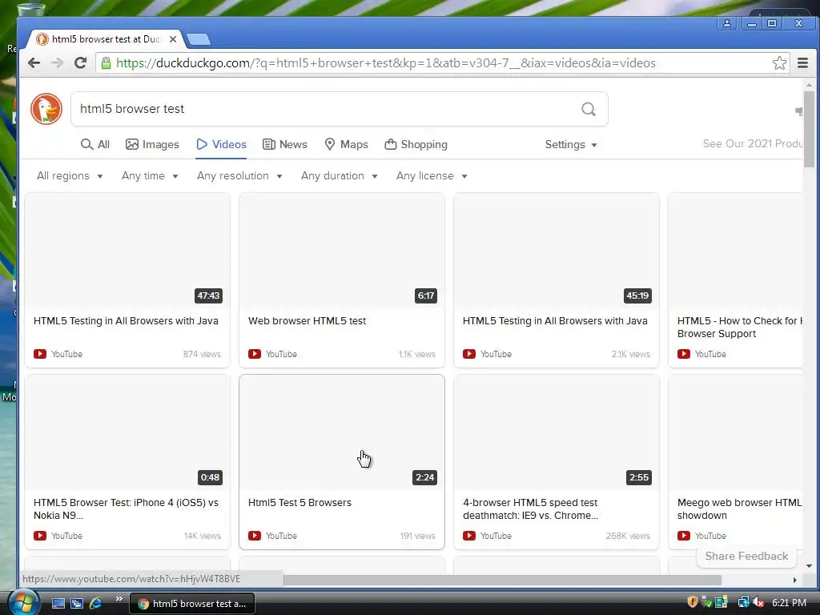Screen dimensions: 820x615
Task: Click the muted volume tray icon
Action: [x=758, y=602]
